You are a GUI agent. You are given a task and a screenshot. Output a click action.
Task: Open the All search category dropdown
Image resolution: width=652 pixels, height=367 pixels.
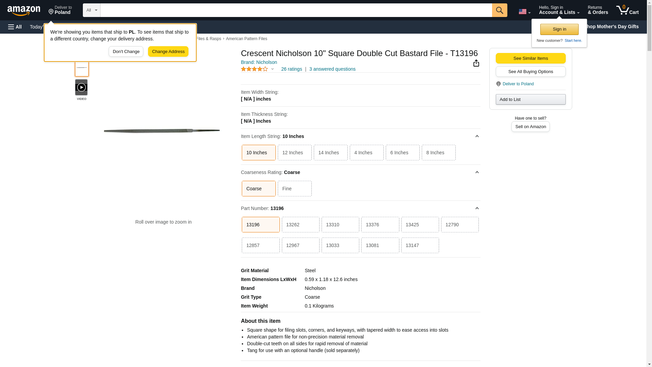(91, 10)
